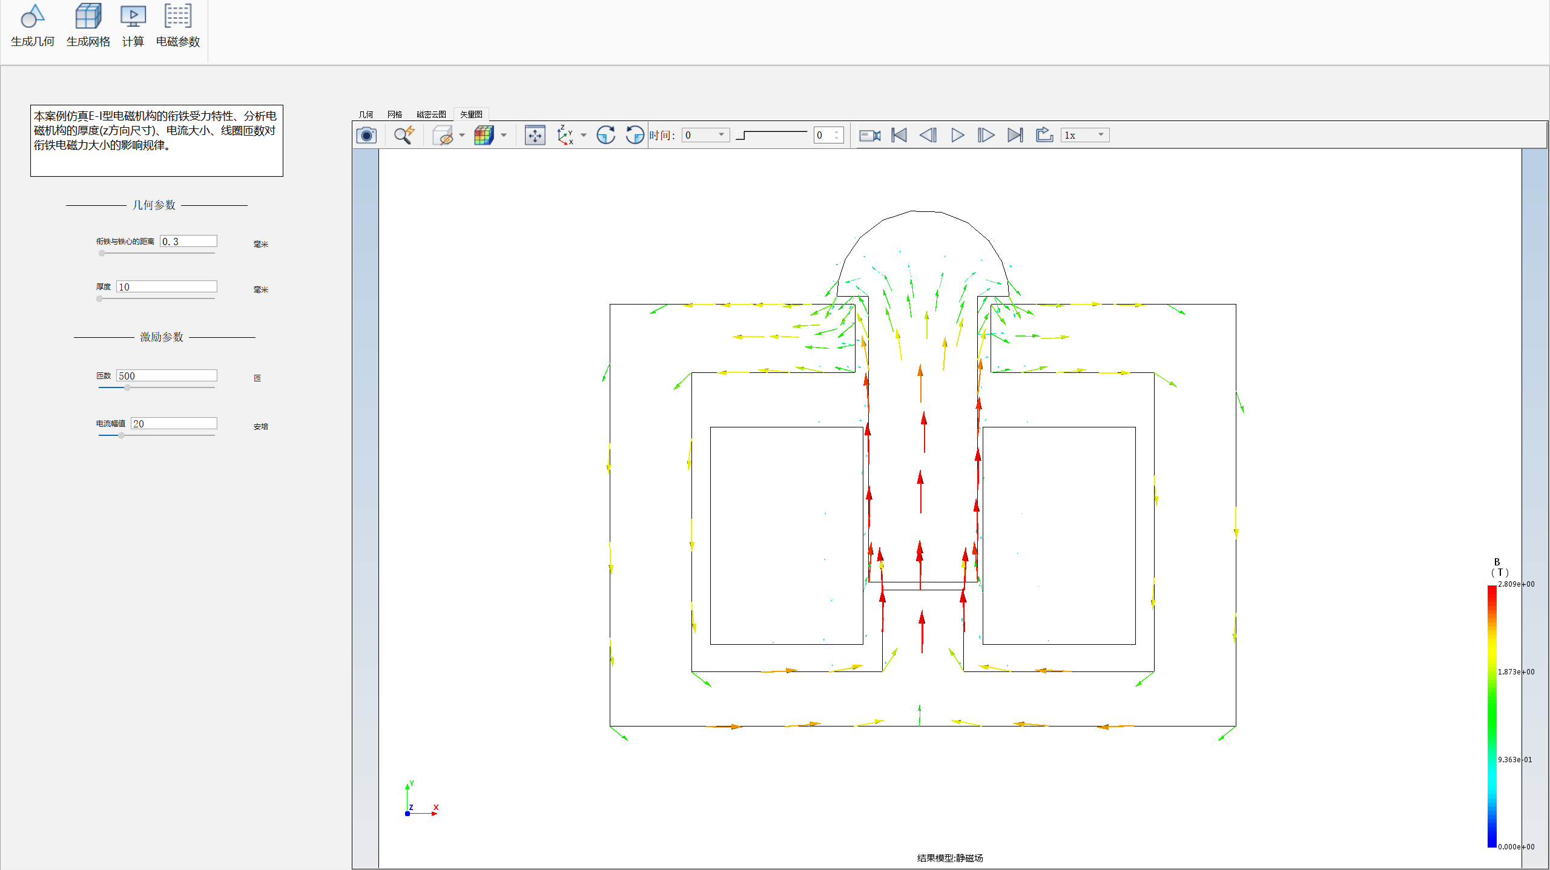Click the 结果模型:静磁场 label
Screen dimensions: 1550x870
(950, 858)
